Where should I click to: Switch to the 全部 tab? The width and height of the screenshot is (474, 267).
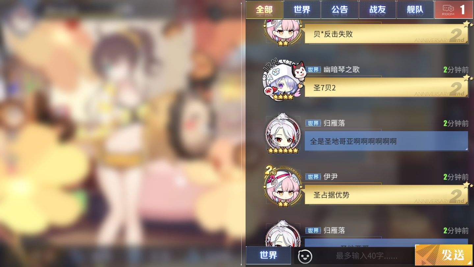click(264, 10)
